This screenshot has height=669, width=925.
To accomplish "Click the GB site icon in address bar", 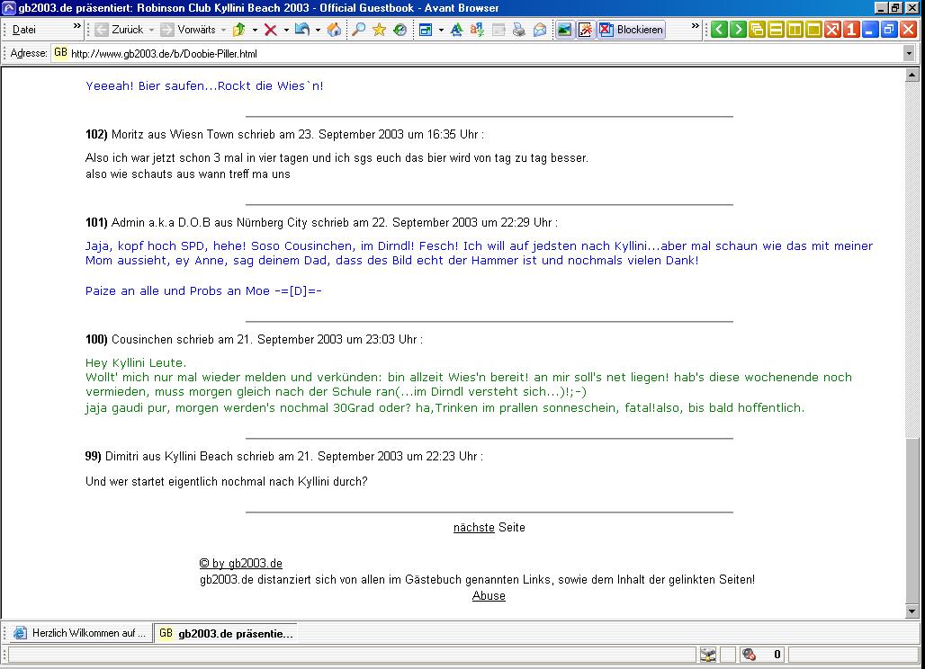I will tap(61, 53).
